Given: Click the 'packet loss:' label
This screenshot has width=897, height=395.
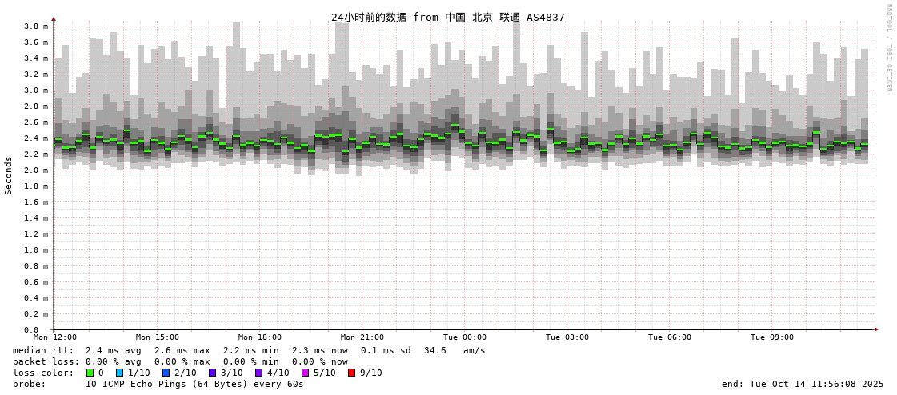Looking at the screenshot, I should pyautogui.click(x=47, y=362).
